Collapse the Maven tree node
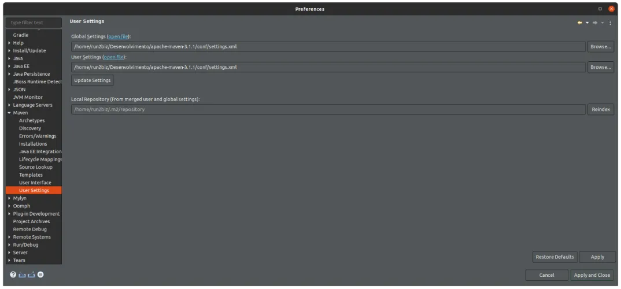This screenshot has width=621, height=289. tap(9, 113)
